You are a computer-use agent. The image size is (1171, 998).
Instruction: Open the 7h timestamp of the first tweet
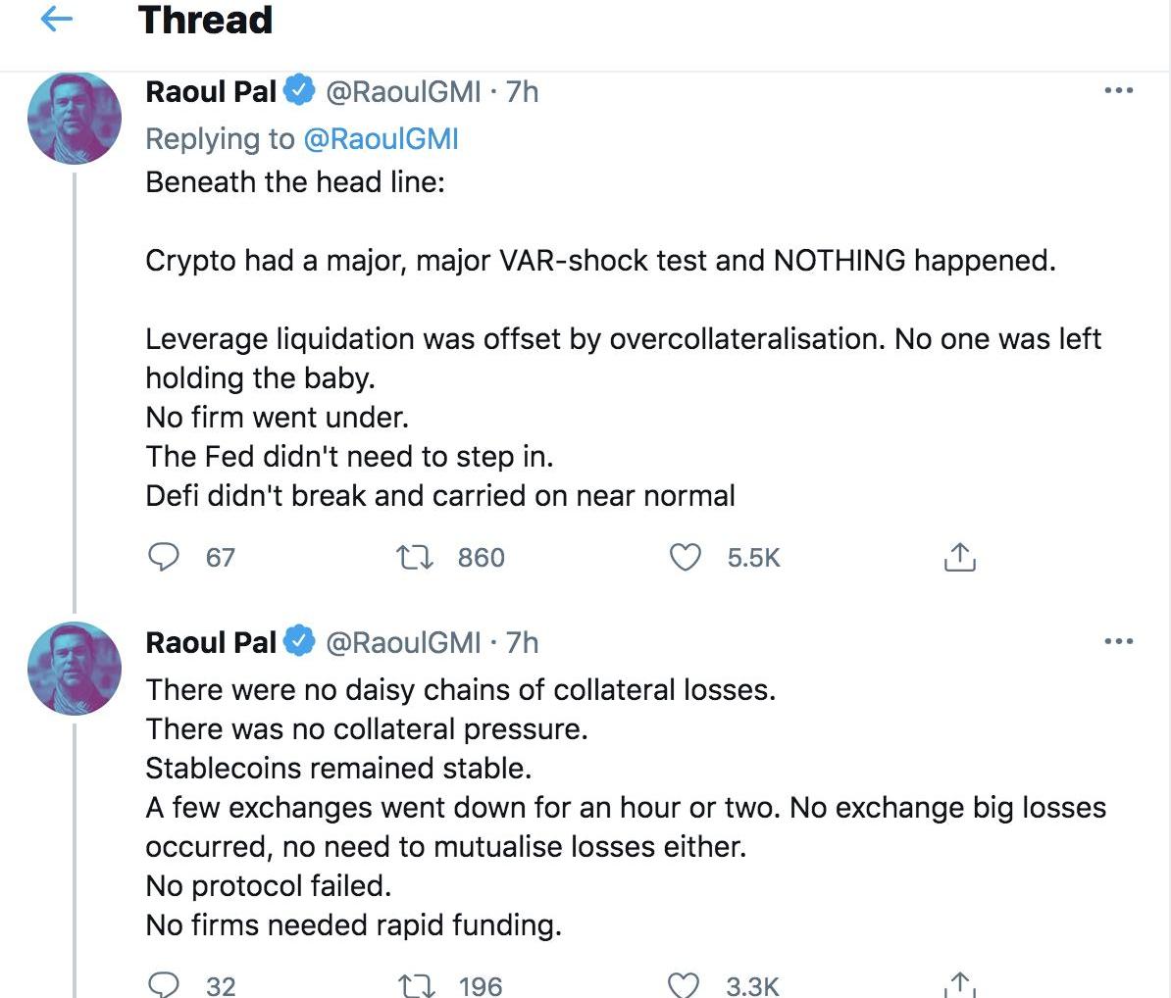pyautogui.click(x=523, y=91)
